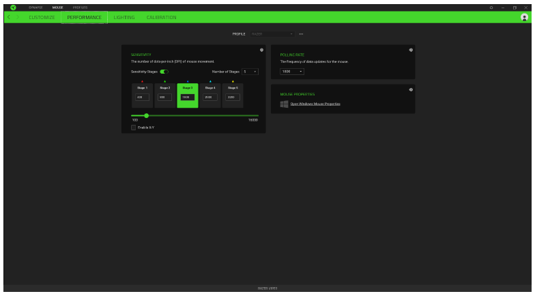
Task: Click the Stage 4 DPI value field
Action: [x=210, y=97]
